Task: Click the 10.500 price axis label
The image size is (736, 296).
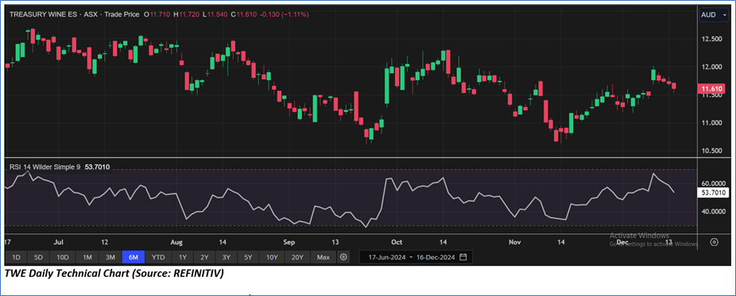Action: point(711,151)
